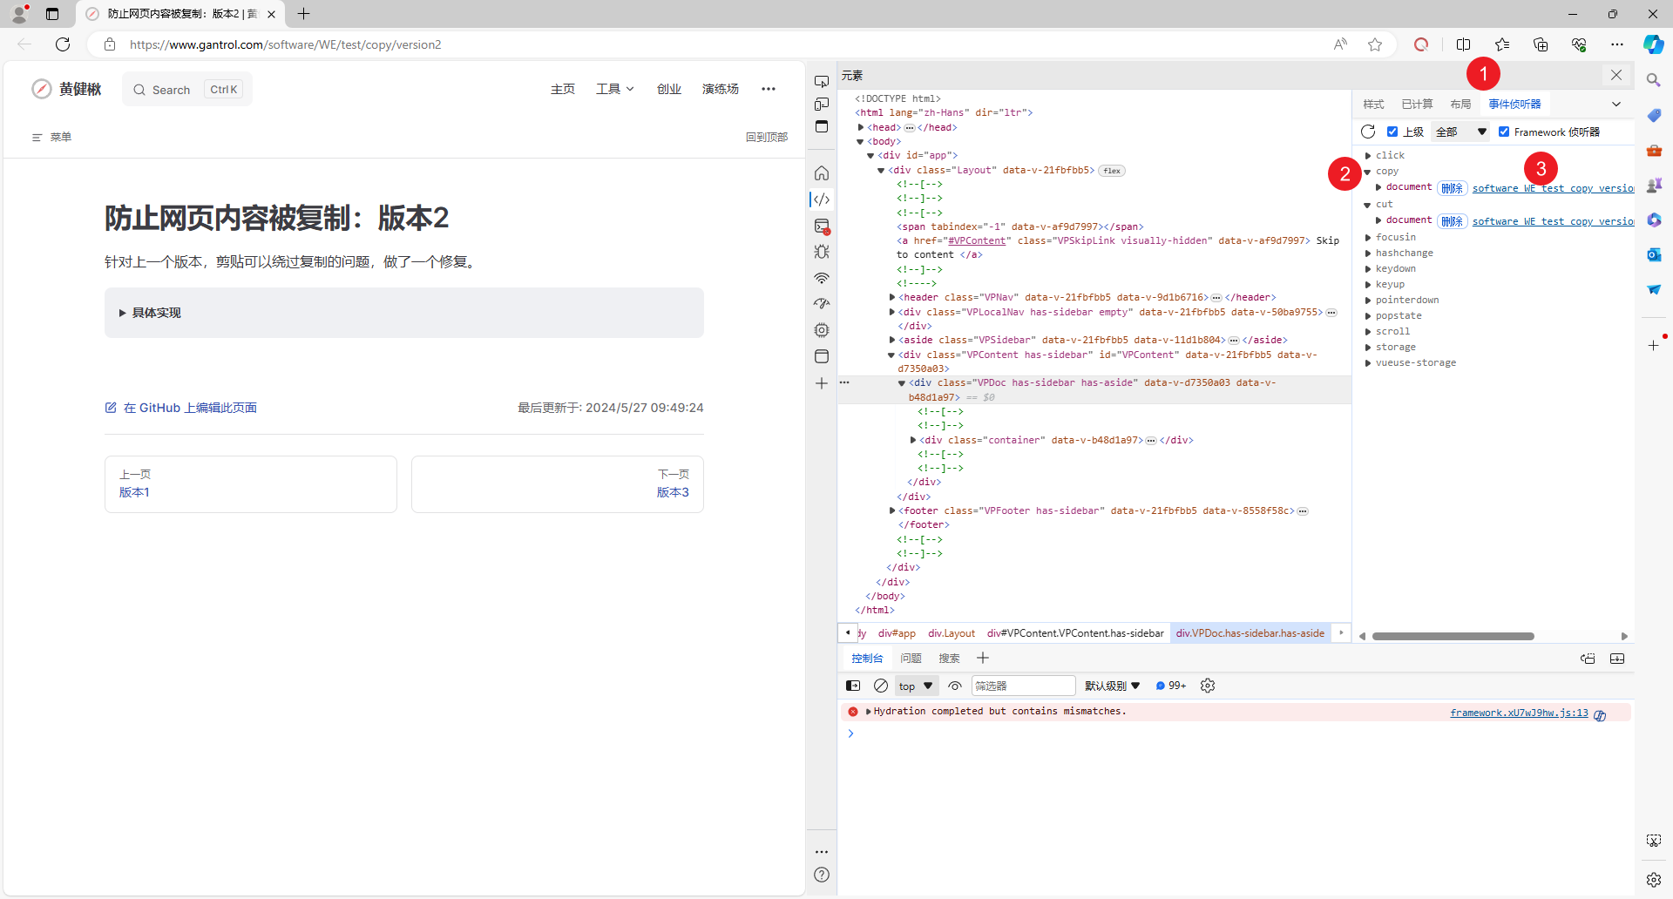Viewport: 1673px width, 899px height.
Task: Remove the cut document listener with 删除
Action: point(1452,221)
